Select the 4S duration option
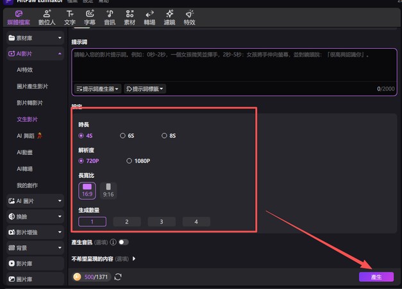Viewport: 402px width, 289px height. tap(85, 136)
